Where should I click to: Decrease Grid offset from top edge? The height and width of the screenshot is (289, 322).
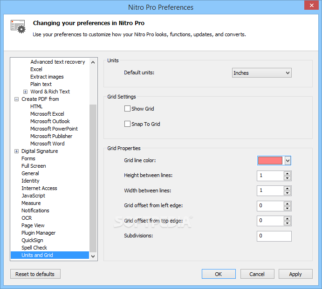288,223
